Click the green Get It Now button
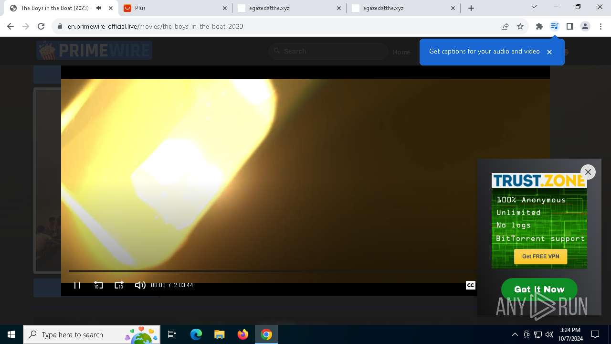The width and height of the screenshot is (611, 344). pyautogui.click(x=539, y=289)
